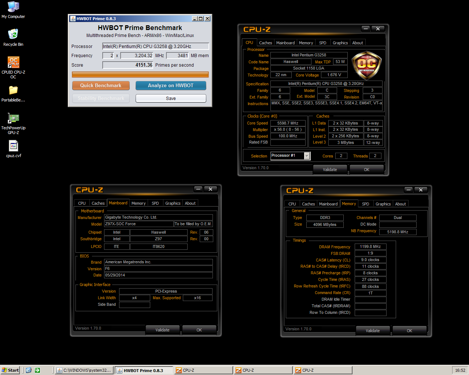Open the PortableBe... folder icon
This screenshot has width=469, height=375.
point(13,94)
